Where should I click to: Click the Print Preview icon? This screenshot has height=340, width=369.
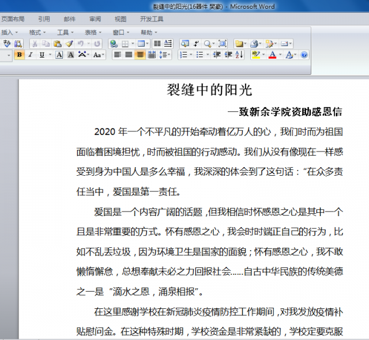pyautogui.click(x=18, y=44)
